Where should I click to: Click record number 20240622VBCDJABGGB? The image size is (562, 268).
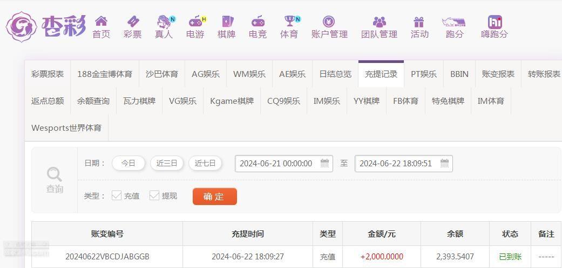point(107,257)
